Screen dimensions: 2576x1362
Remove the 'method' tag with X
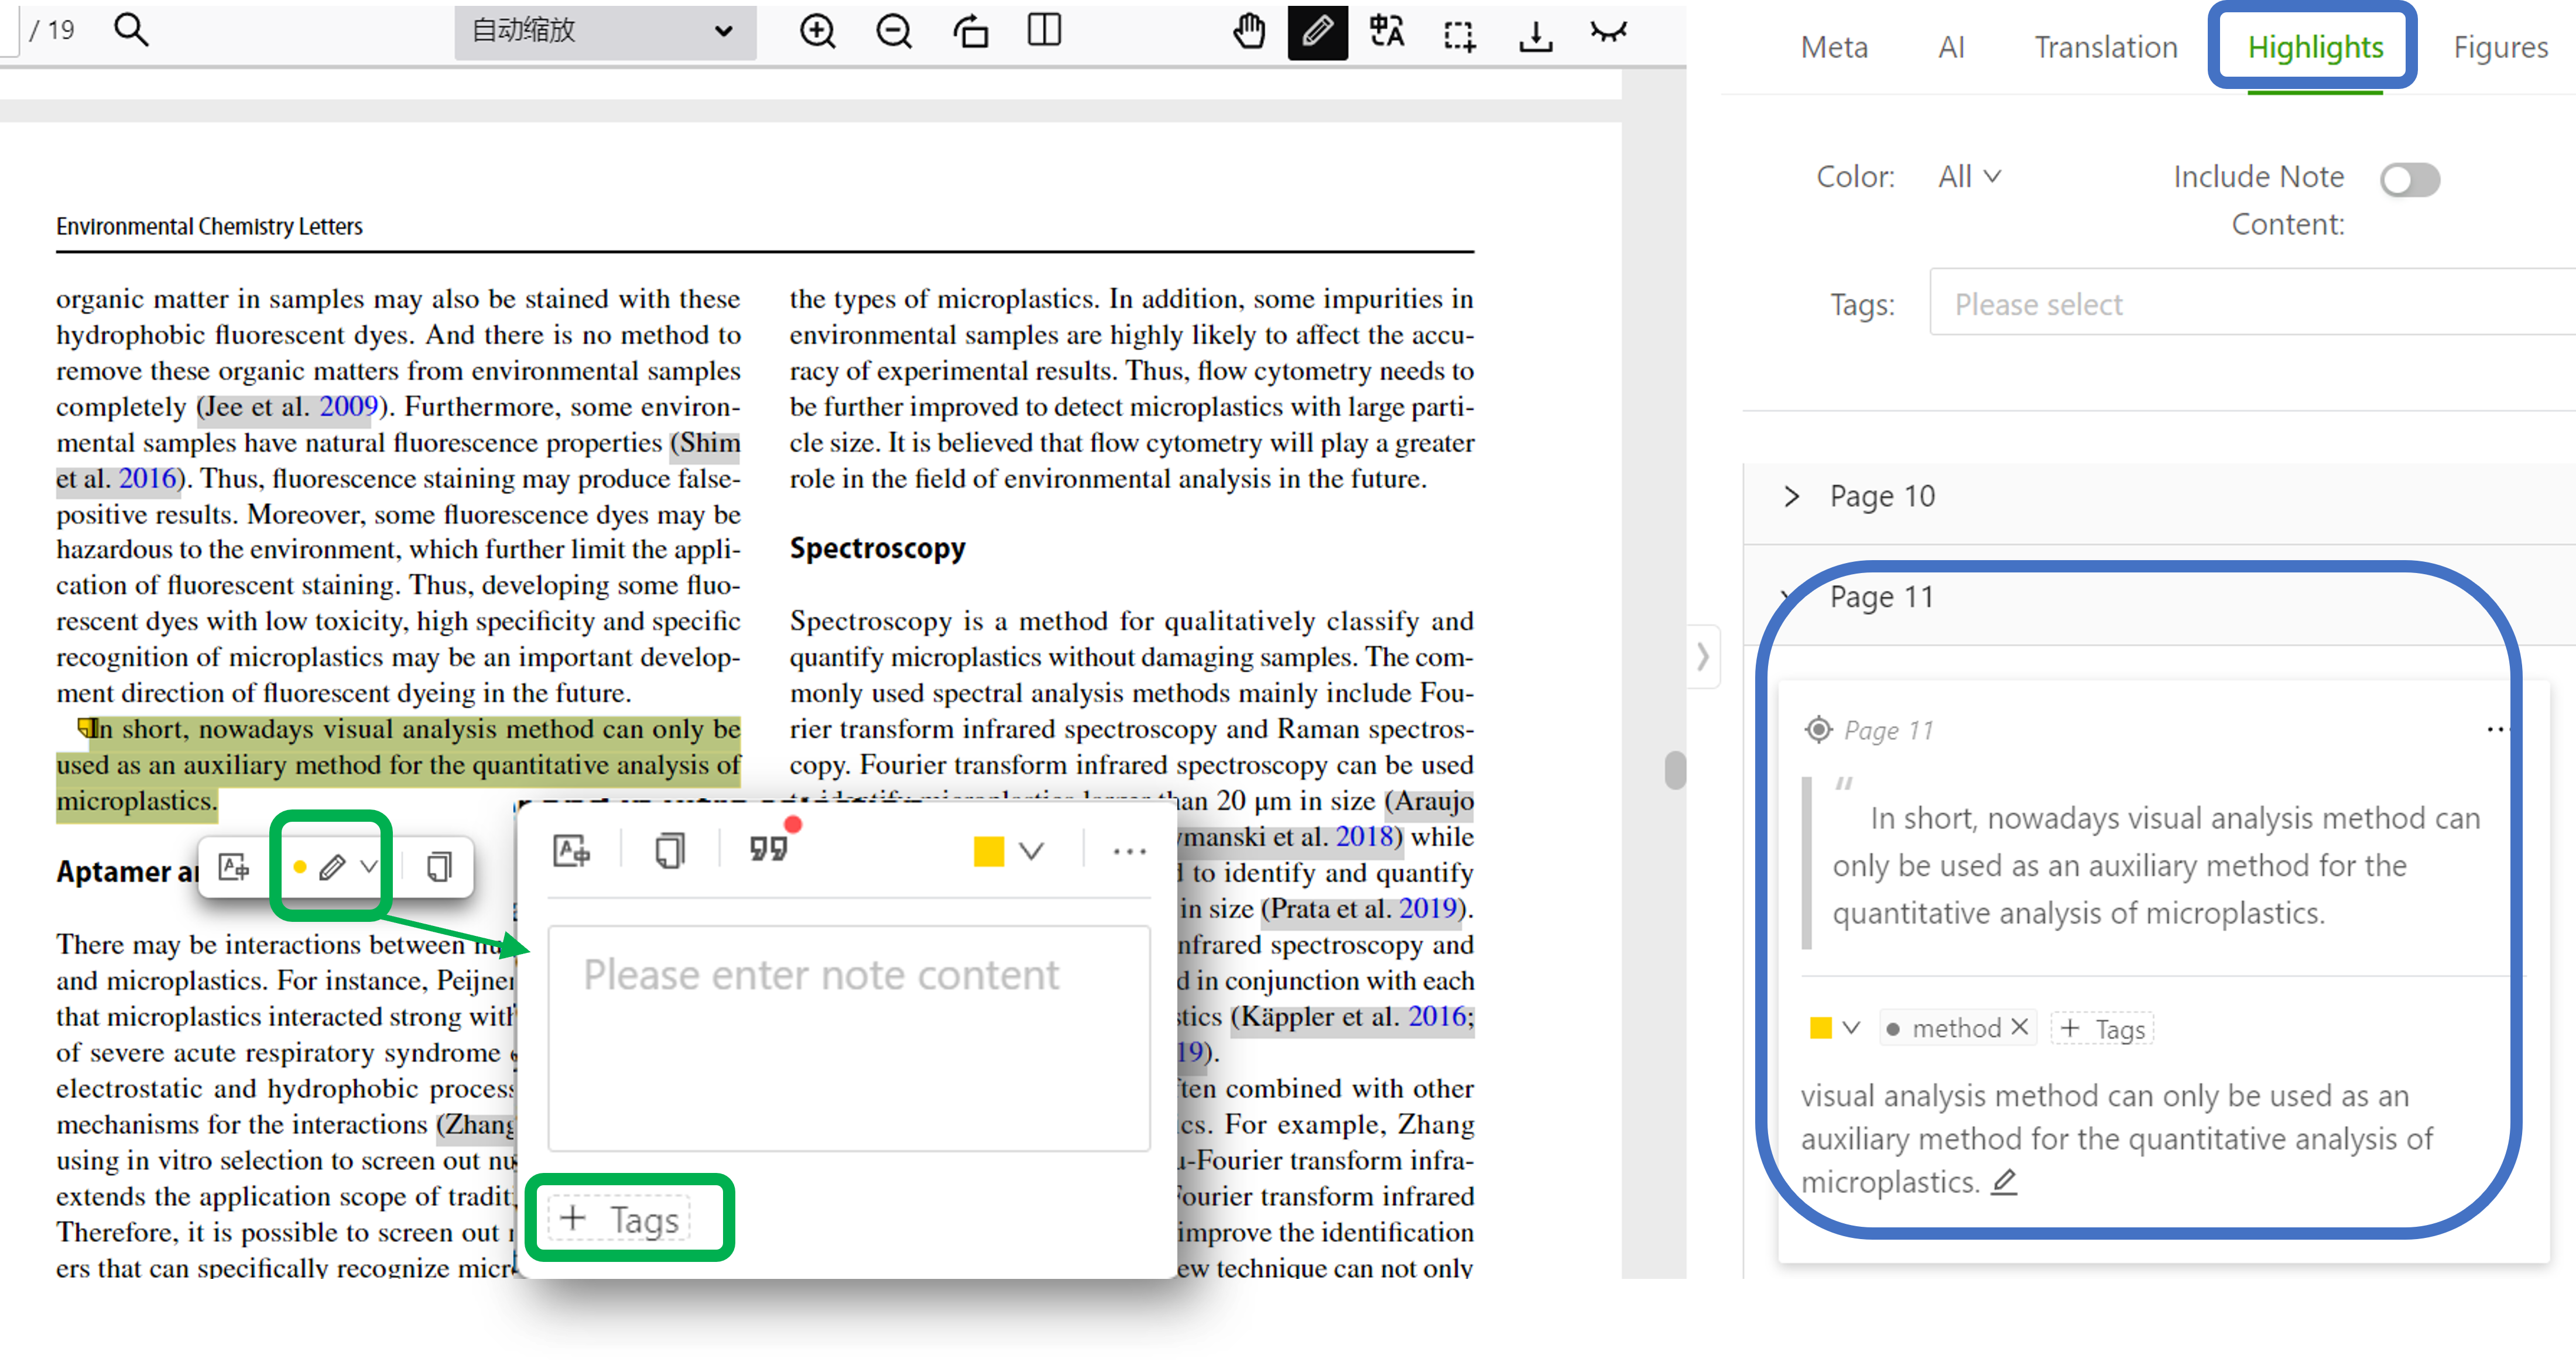point(2019,1028)
